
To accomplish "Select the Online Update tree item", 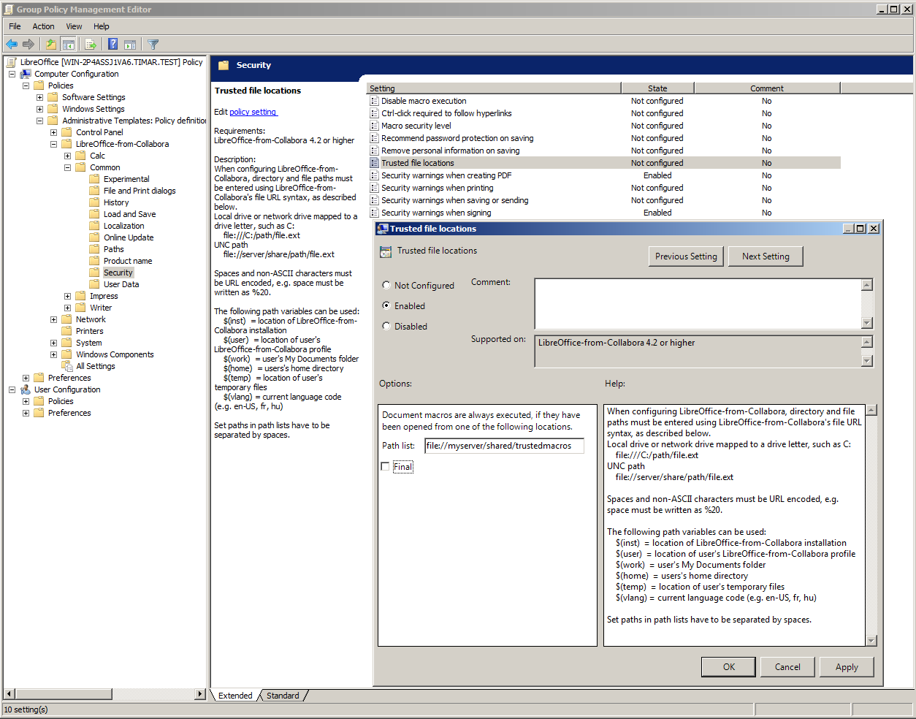I will tap(129, 237).
